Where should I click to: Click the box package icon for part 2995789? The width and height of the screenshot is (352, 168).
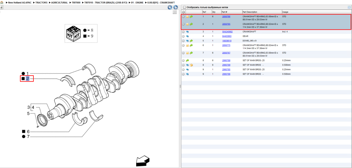coord(191,65)
